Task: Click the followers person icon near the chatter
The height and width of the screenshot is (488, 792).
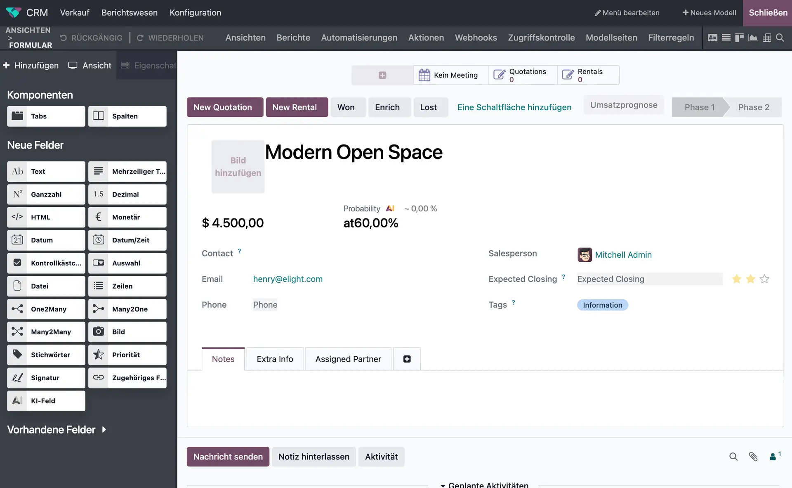Action: pyautogui.click(x=773, y=457)
